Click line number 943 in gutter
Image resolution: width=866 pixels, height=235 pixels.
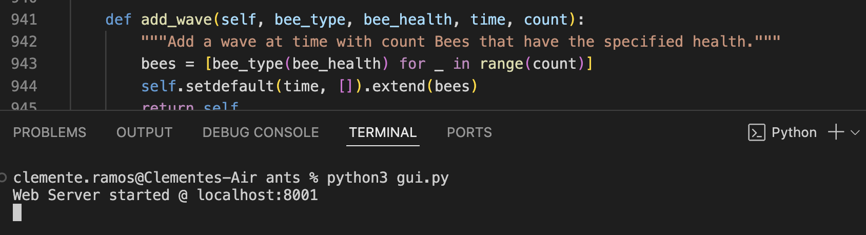point(24,64)
